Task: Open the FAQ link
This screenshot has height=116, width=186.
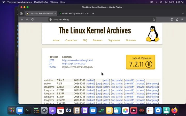Action: click(85, 40)
